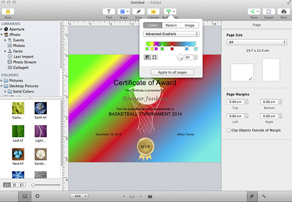This screenshot has width=292, height=202.
Task: Toggle the inspector paintbrush icon
Action: click(252, 196)
